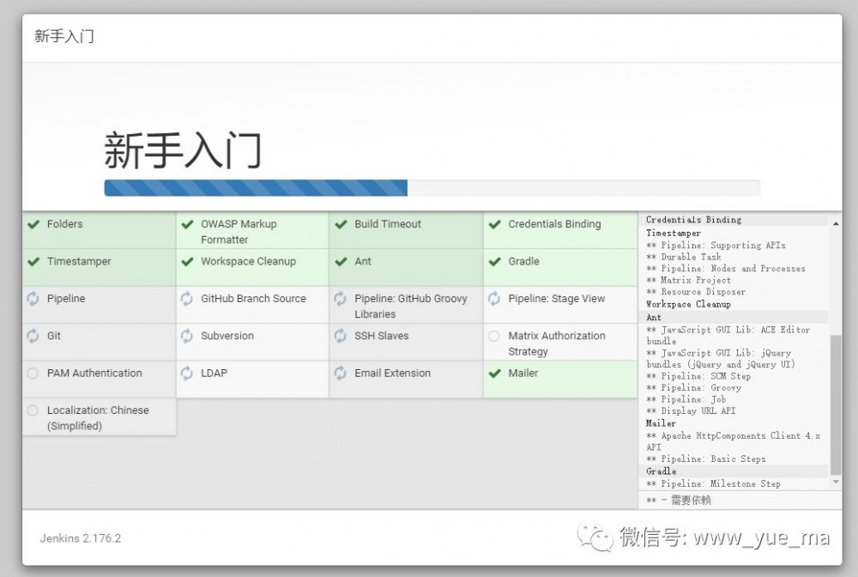The width and height of the screenshot is (858, 577).
Task: Click the in-progress icon next to Subversion
Action: pos(187,336)
